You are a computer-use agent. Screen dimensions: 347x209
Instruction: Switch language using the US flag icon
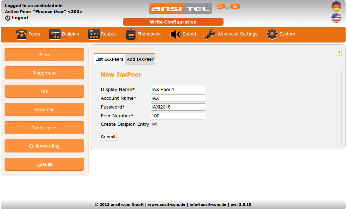[336, 18]
